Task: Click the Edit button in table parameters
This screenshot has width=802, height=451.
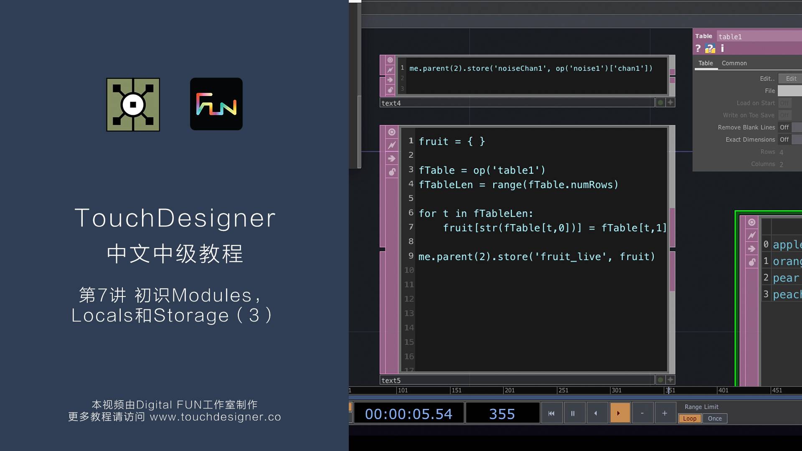Action: tap(791, 79)
